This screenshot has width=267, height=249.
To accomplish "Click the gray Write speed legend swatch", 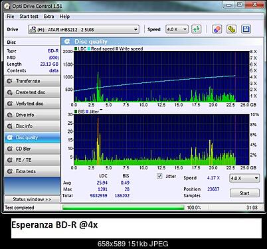I will 117,48.
